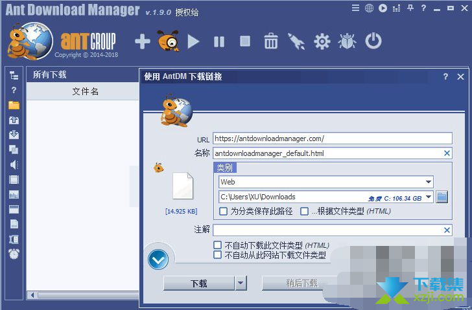Open help question mark in main title bar
Screen dimensions: 472x310
click(423, 8)
